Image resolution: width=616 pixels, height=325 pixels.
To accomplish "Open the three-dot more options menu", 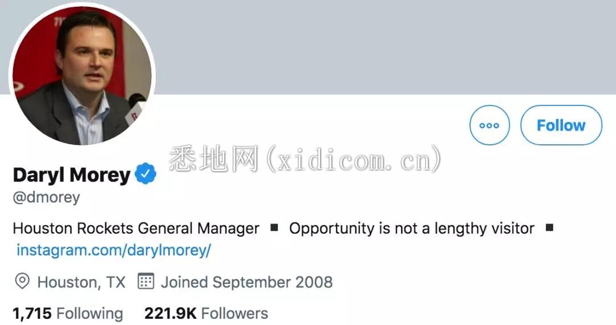I will pyautogui.click(x=489, y=125).
